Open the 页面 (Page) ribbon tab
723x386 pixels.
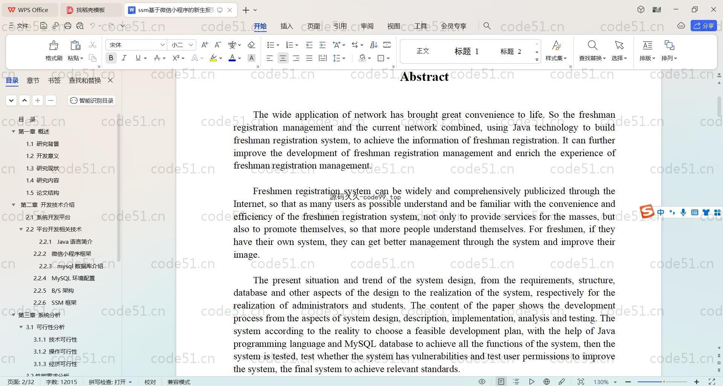coord(313,26)
